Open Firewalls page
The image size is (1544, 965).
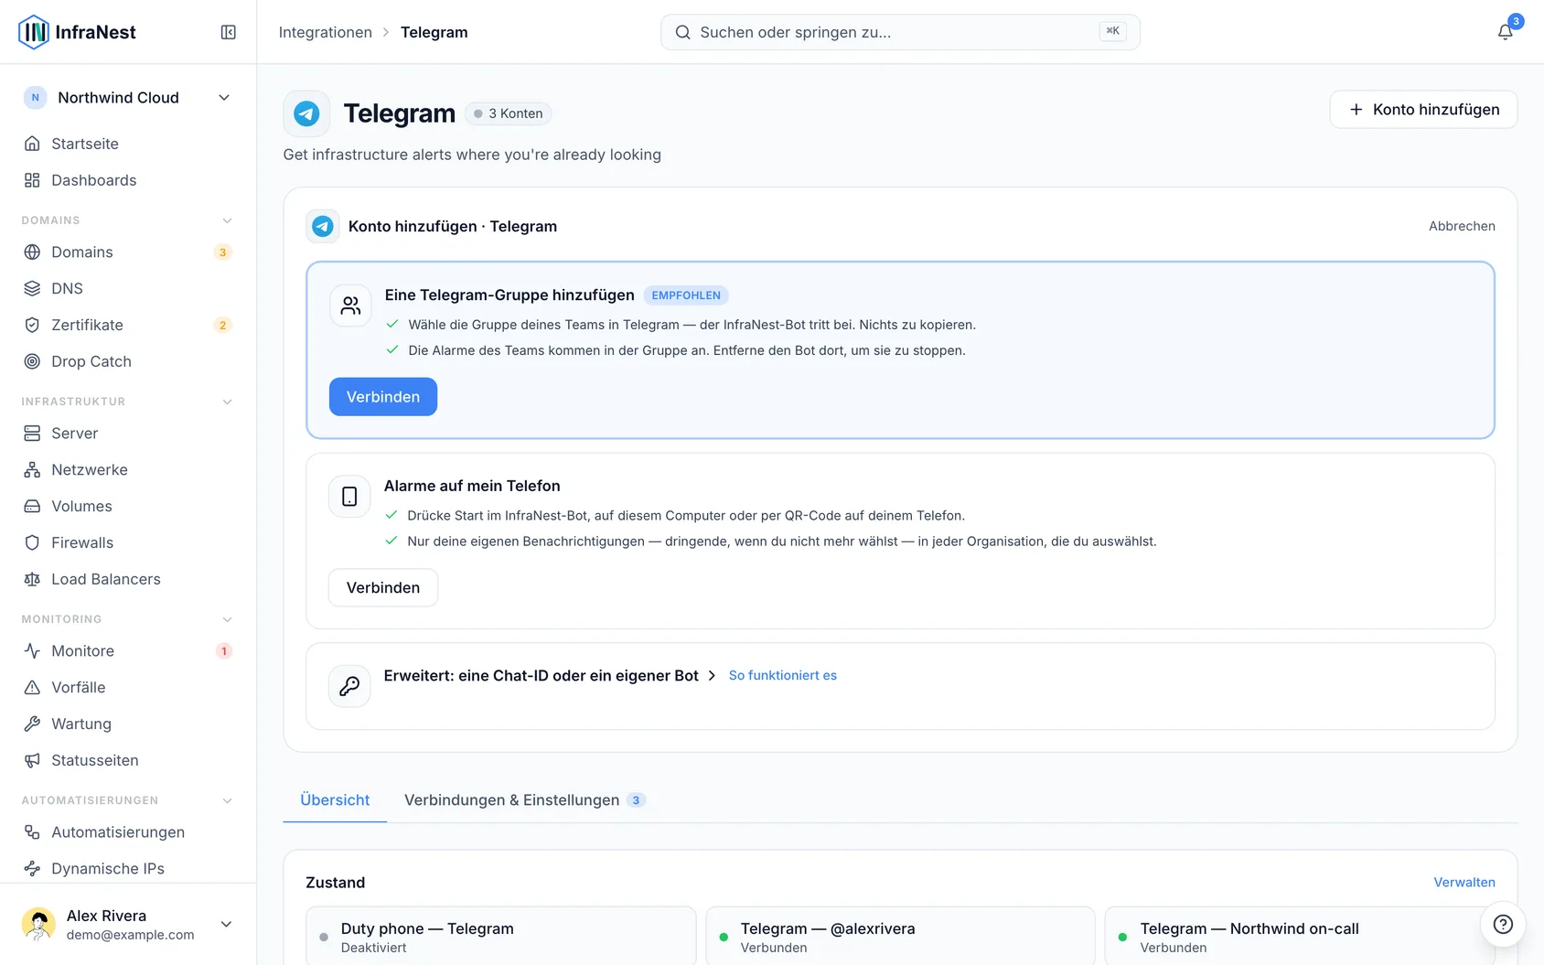click(128, 542)
